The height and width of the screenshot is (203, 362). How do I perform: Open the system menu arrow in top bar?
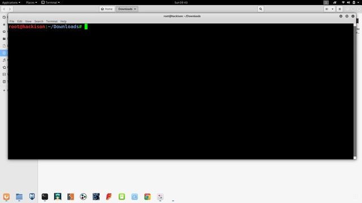coord(358,2)
